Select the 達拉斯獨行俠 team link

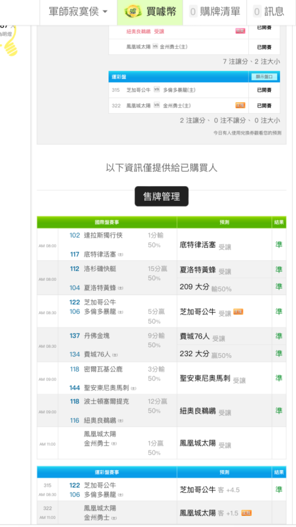[x=103, y=235]
